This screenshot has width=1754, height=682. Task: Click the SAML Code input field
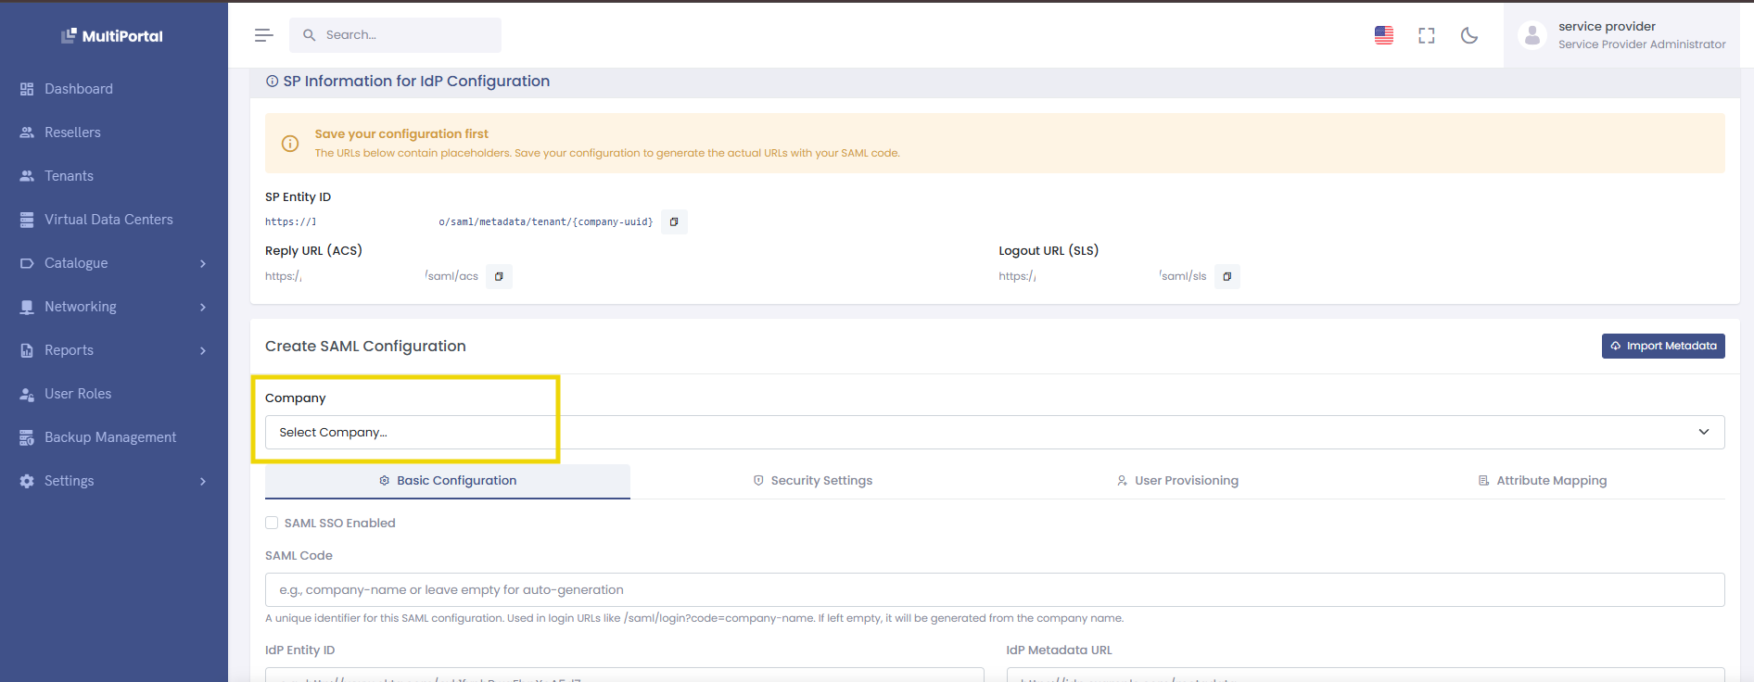pyautogui.click(x=995, y=590)
